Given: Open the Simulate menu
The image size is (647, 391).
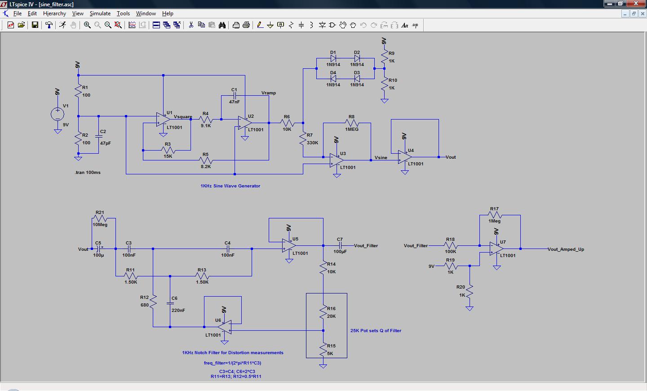Looking at the screenshot, I should pos(100,13).
